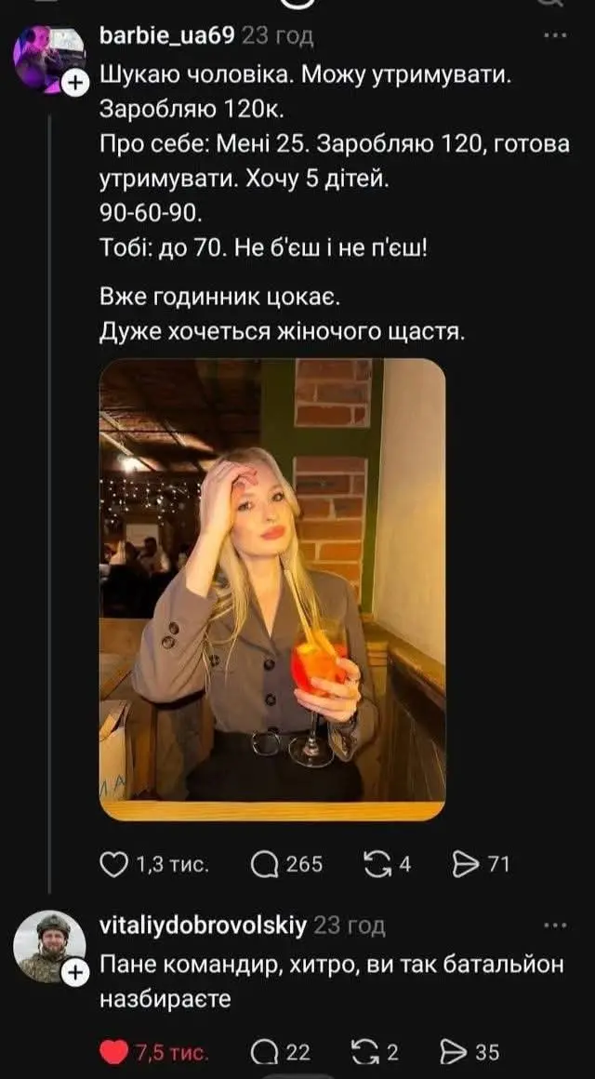Follow barbie_ua69 via plus badge on avatar
The height and width of the screenshot is (1079, 595).
(74, 84)
